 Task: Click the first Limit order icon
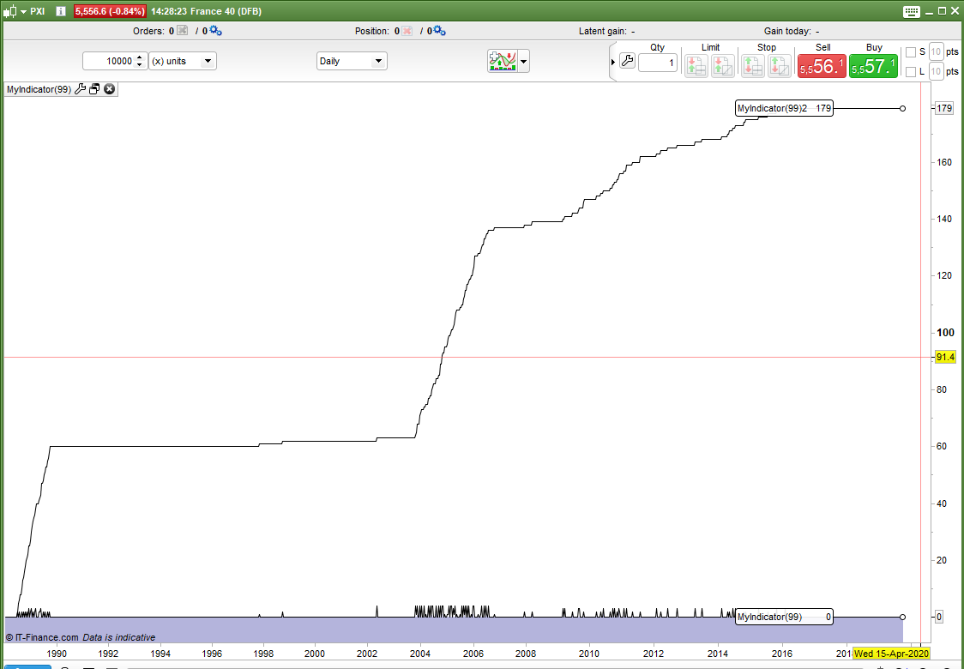(696, 66)
